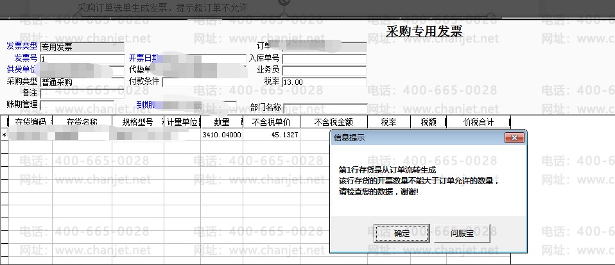Screen dimensions: 615x265
Task: Click the 采购专用发票 title
Action: tap(424, 31)
